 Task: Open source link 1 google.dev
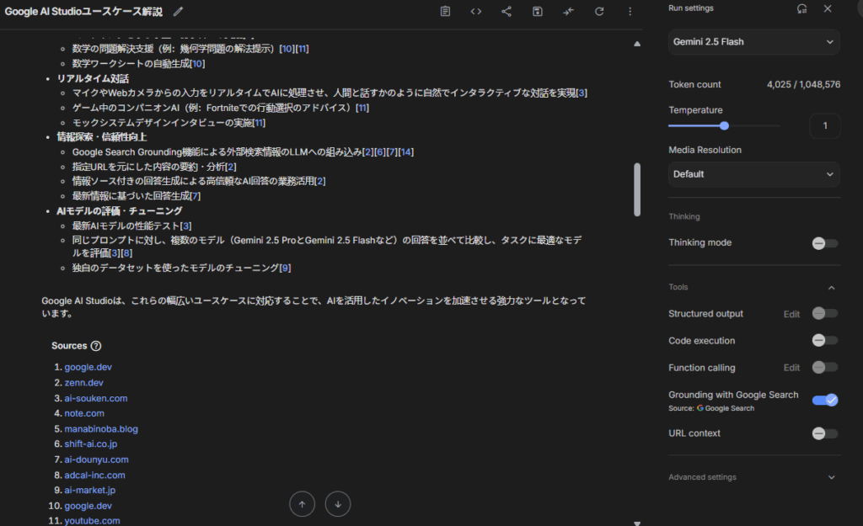click(88, 367)
